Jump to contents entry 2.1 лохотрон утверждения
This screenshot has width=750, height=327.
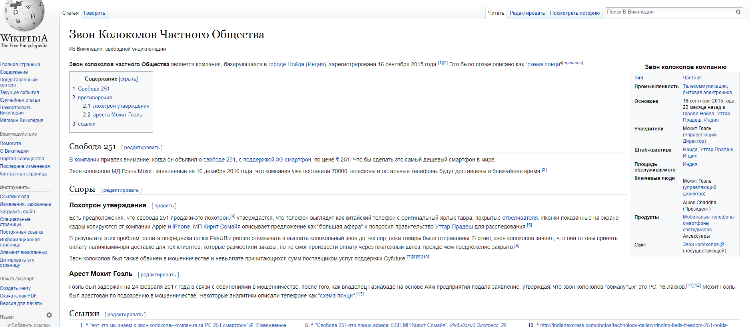[x=116, y=106]
